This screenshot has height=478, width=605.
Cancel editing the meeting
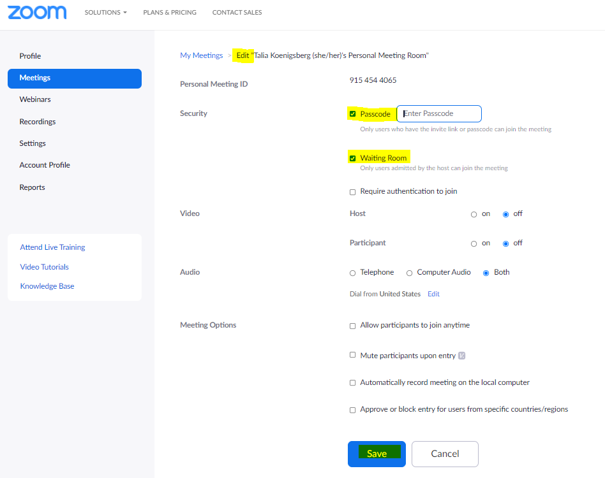coord(445,454)
